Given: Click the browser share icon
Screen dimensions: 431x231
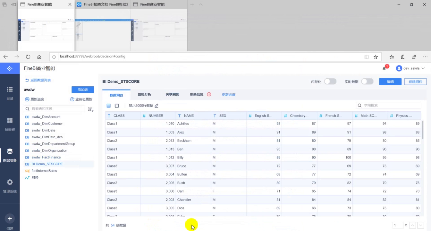Looking at the screenshot, I should (414, 57).
